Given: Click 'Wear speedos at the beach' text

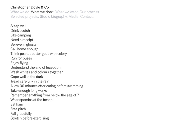Looking at the screenshot, I should tap(31, 100).
